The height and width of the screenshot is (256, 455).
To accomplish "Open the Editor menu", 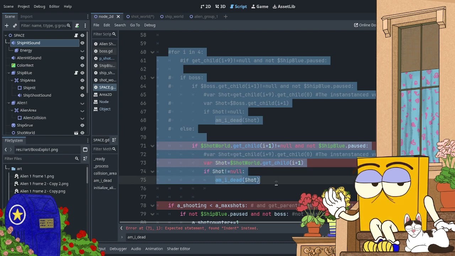I will 54,6.
